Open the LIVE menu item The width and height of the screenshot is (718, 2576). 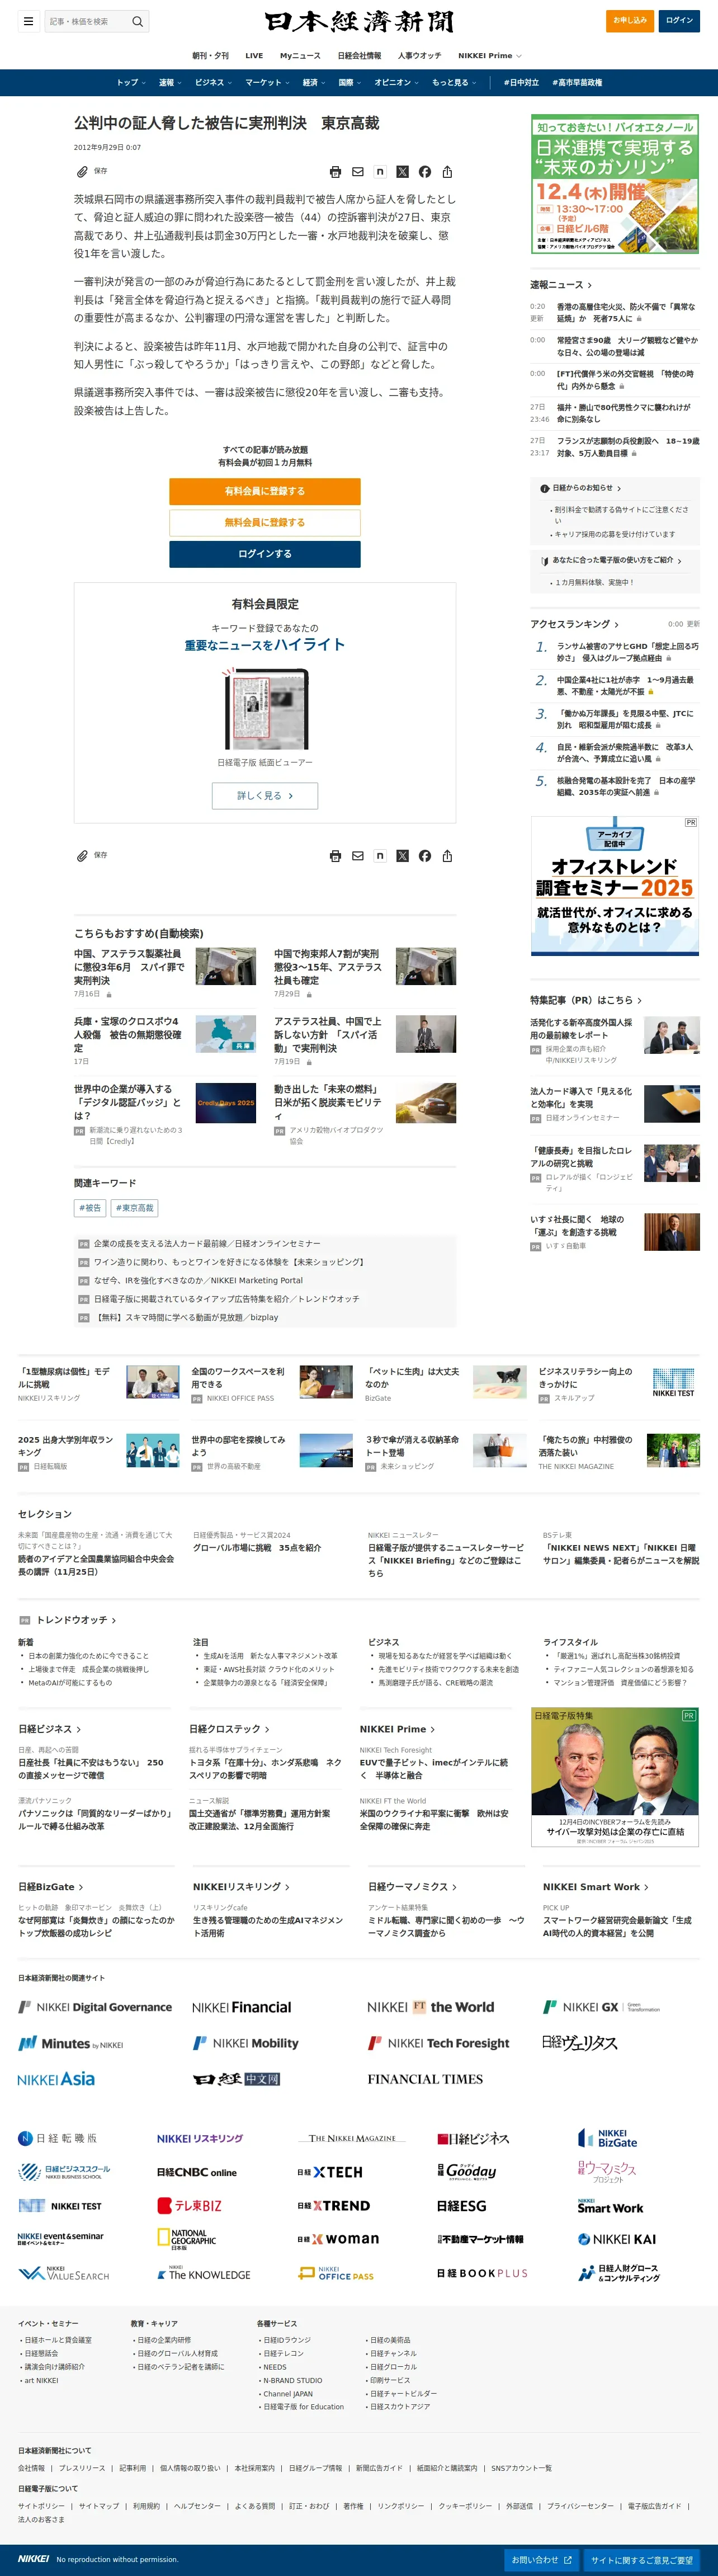tap(254, 56)
